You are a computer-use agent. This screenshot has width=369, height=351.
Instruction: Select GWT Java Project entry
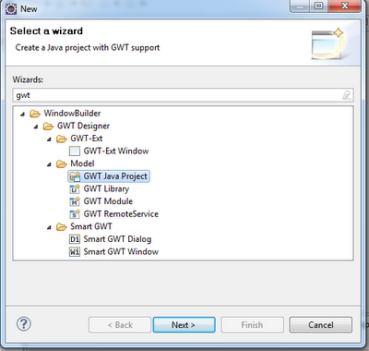[x=115, y=176]
